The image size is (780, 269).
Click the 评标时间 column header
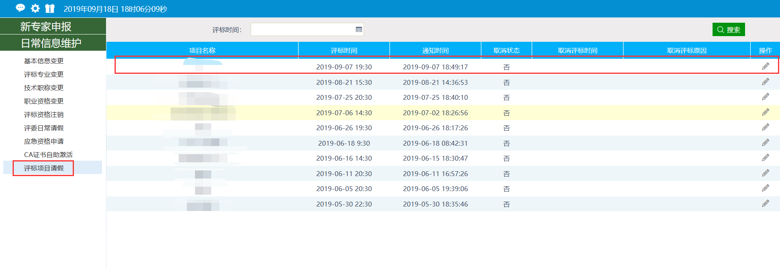[344, 50]
